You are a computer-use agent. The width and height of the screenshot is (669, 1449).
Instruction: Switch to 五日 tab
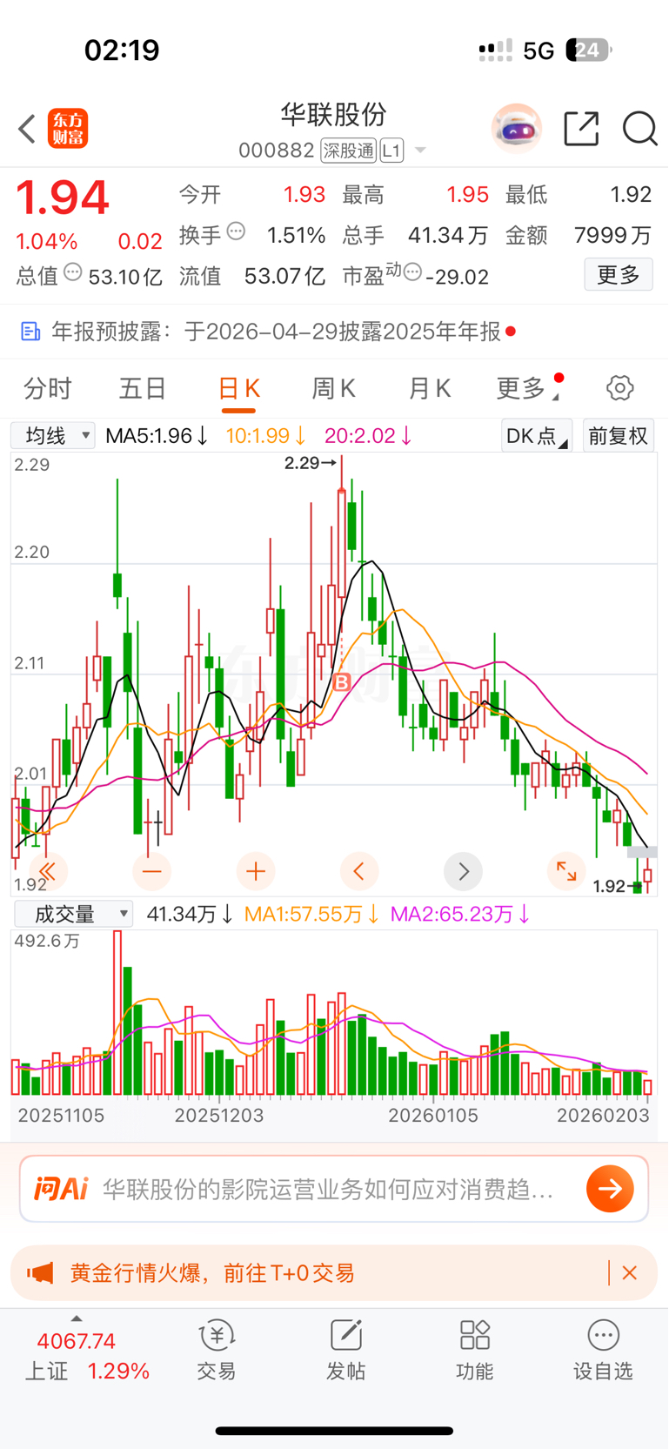click(143, 388)
